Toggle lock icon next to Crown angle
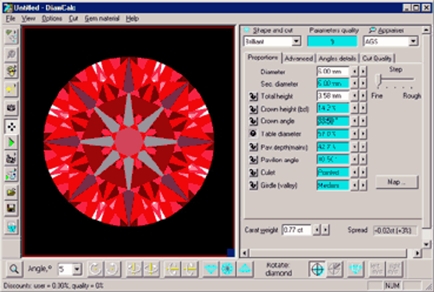Screen dimensions: 434x292 pos(253,121)
